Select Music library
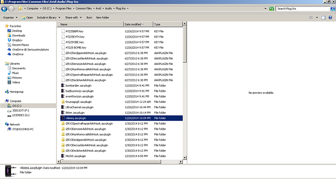This screenshot has height=179, width=336. pyautogui.click(x=16, y=73)
